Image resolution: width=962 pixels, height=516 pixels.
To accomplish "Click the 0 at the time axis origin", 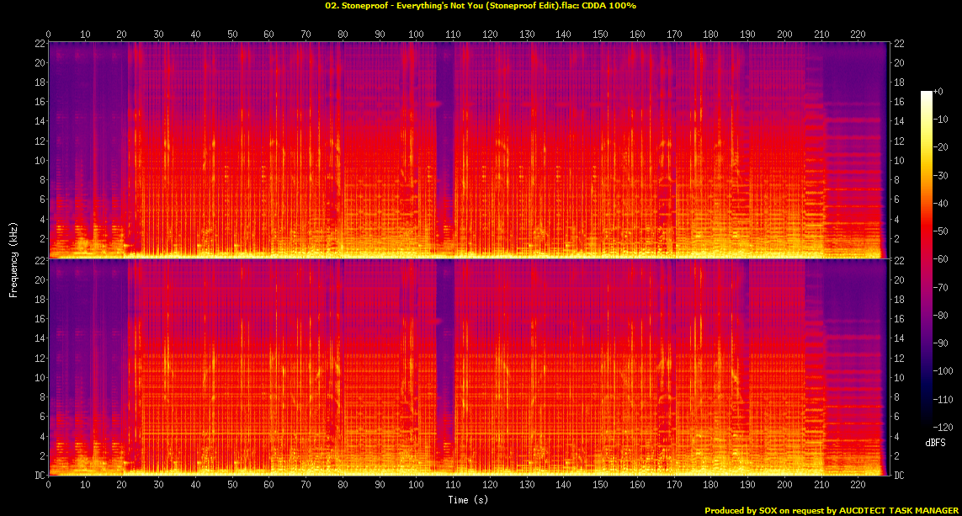I will pos(49,486).
